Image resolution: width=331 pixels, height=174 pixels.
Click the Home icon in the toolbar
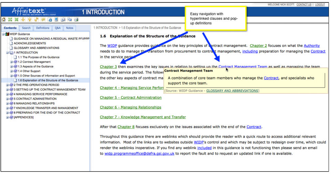4,20
